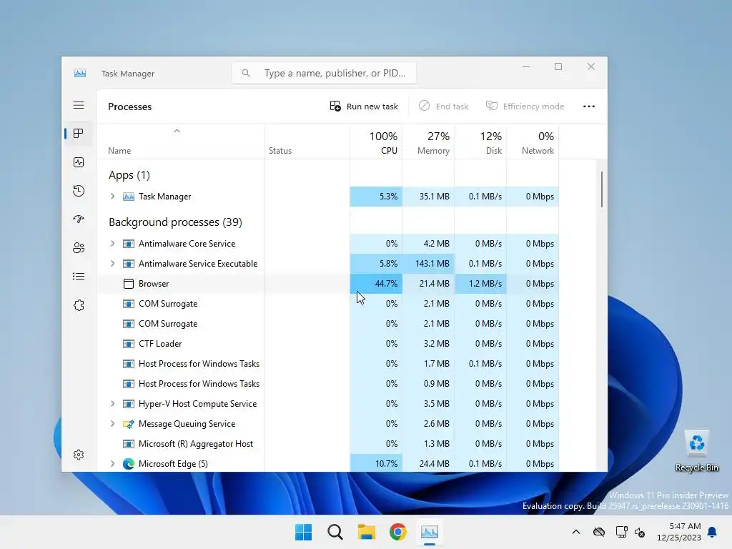Open Google Chrome from the taskbar
The image size is (732, 549).
[x=397, y=532]
